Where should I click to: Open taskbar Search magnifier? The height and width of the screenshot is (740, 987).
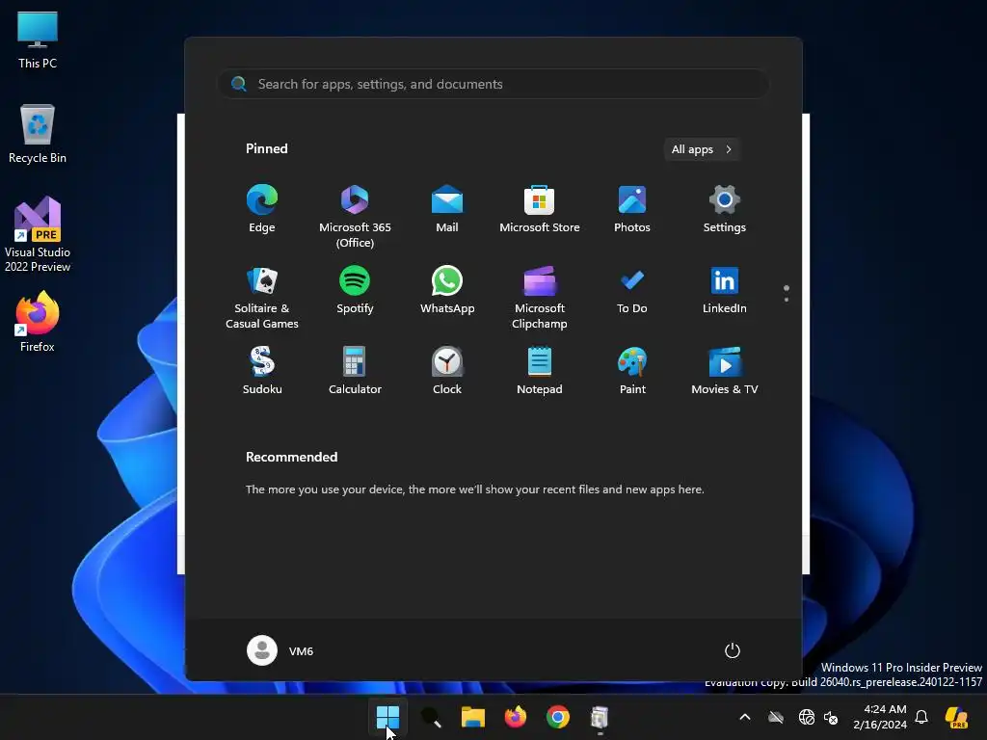pos(431,717)
